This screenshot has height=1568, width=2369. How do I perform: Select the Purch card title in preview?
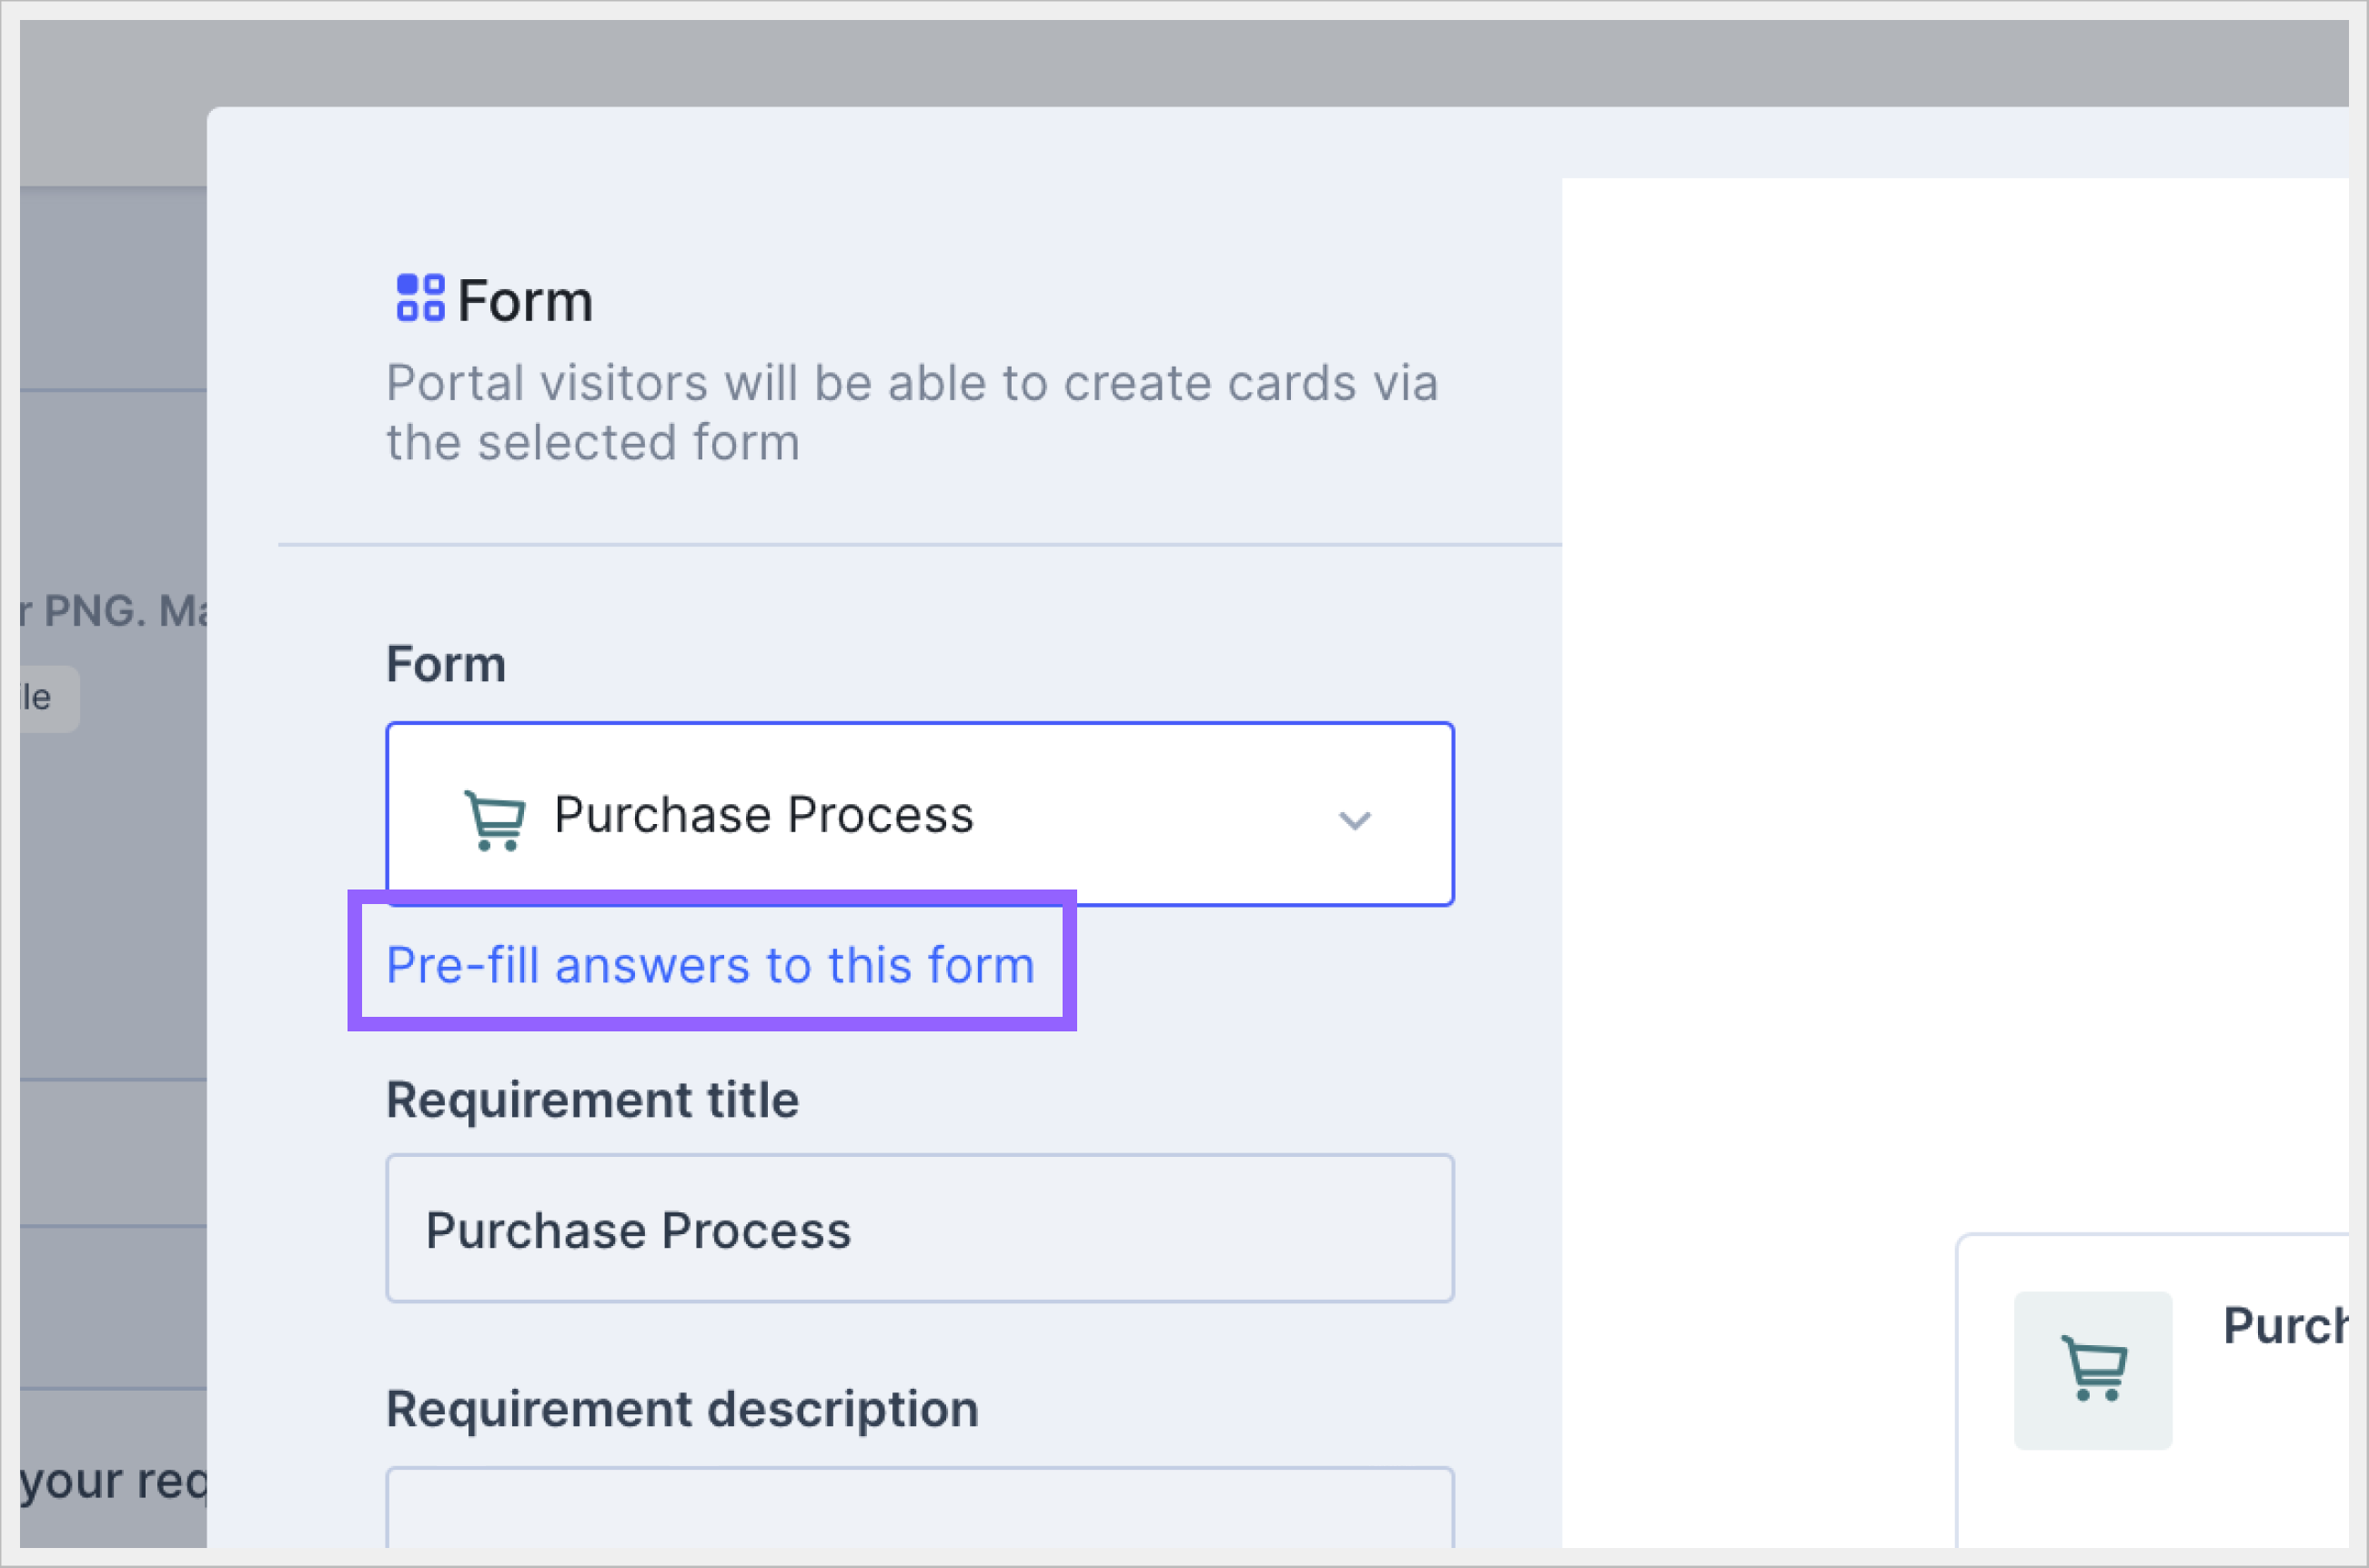click(2284, 1326)
